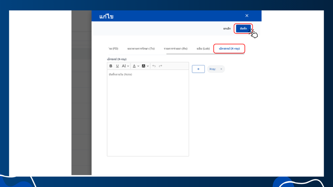Undo the last edit

click(154, 66)
